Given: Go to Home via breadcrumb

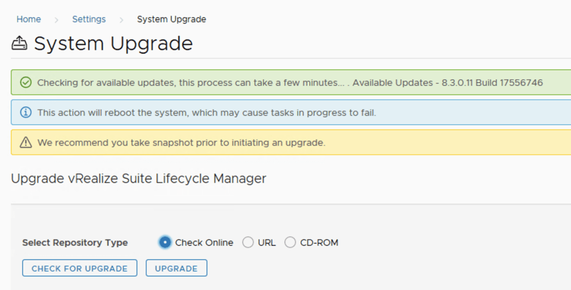Looking at the screenshot, I should pos(28,19).
